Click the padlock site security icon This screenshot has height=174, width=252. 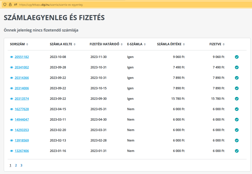(x=10, y=4)
